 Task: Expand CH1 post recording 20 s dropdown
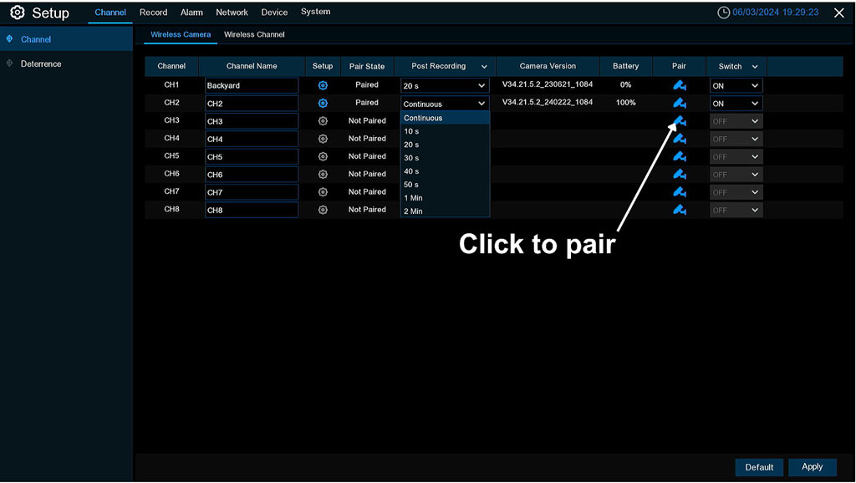[x=444, y=85]
